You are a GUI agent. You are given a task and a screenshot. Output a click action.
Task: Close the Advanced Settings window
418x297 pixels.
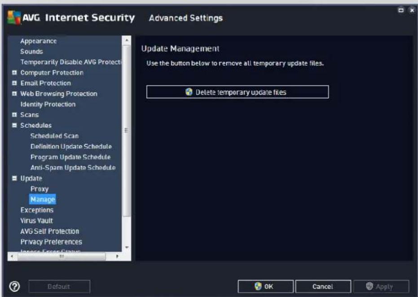pos(412,10)
